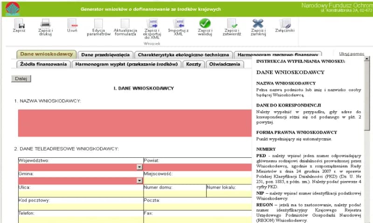
Task: Click the Usuń delete icon
Action: point(72,24)
